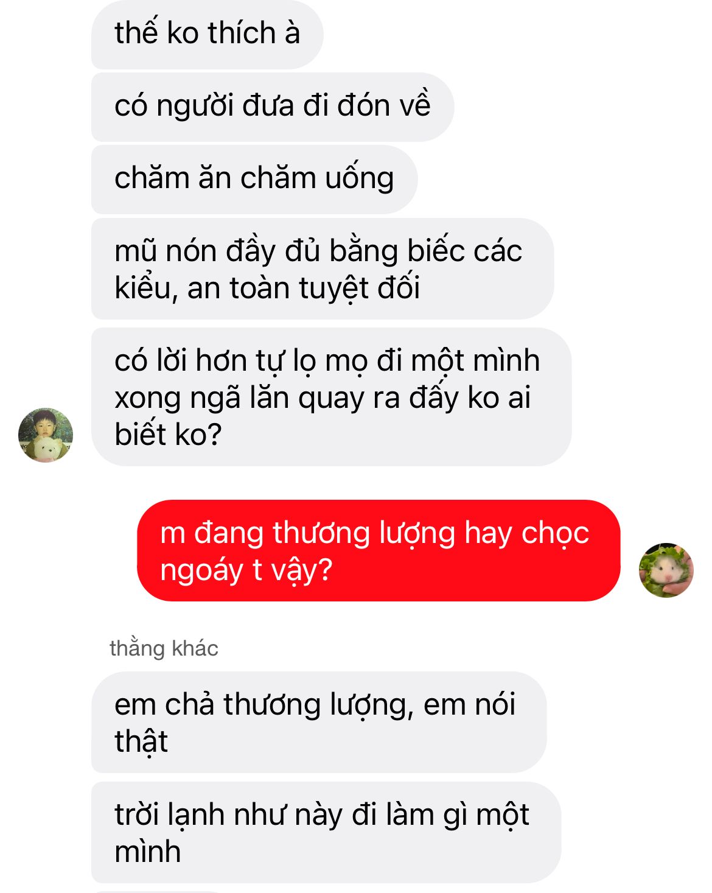Image resolution: width=712 pixels, height=893 pixels.
Task: Select the "em chả thương lượng, em nói thật" bubble
Action: (319, 722)
